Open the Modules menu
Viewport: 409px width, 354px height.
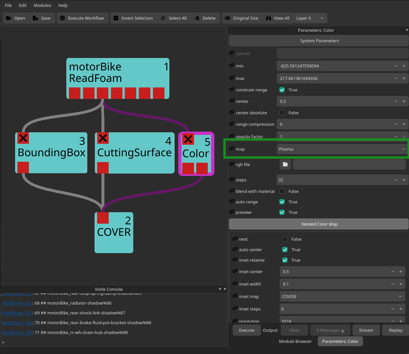coord(42,5)
